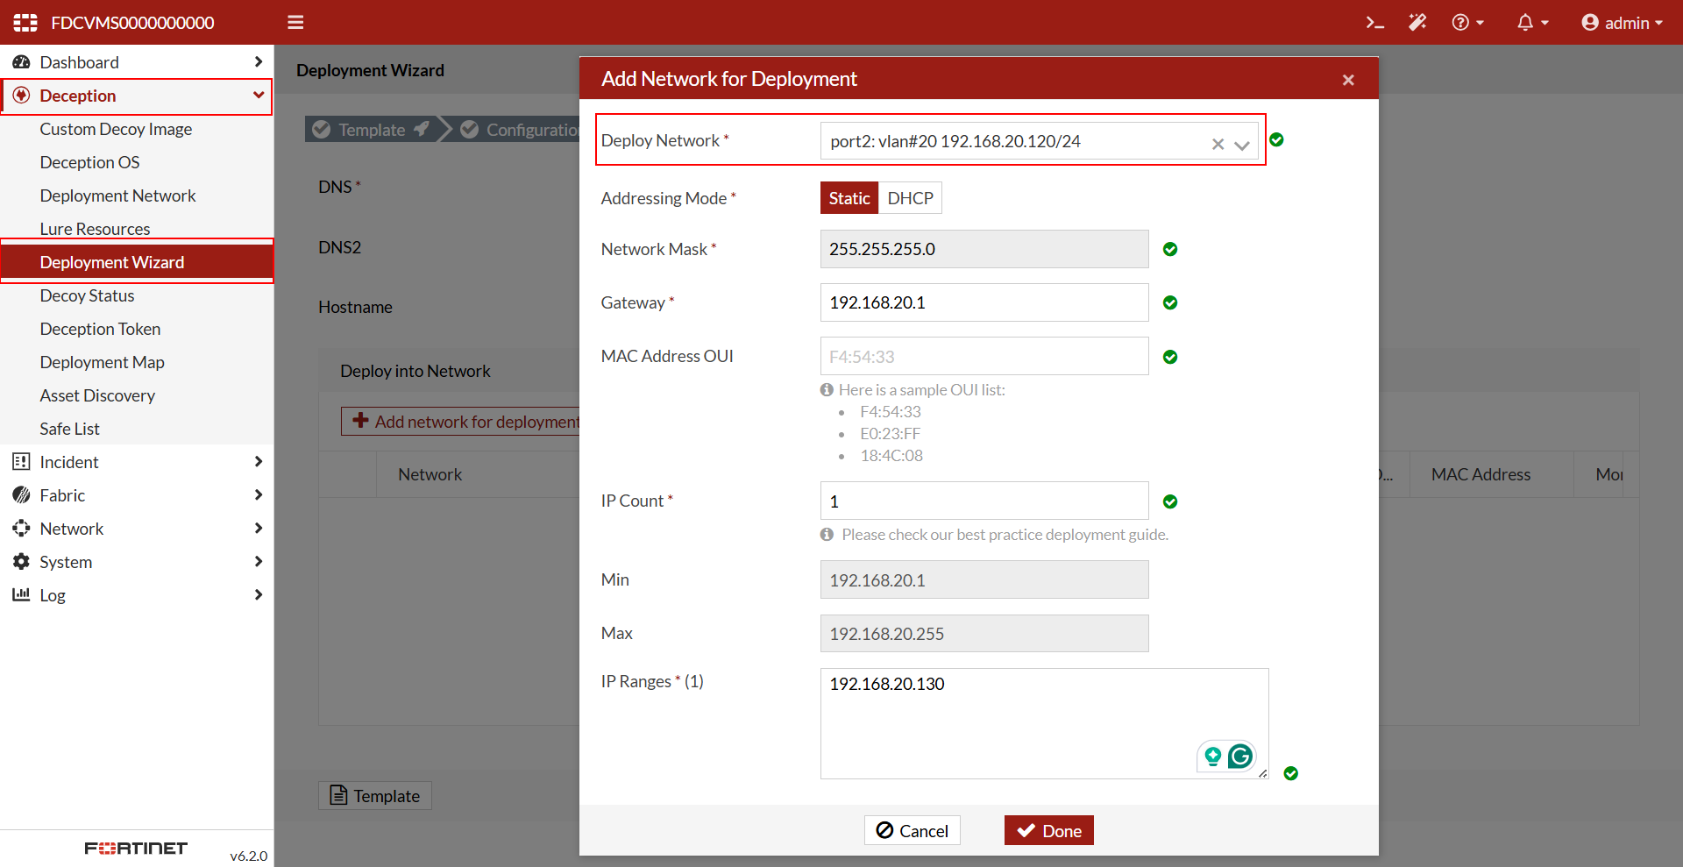Click the apps grid icon beside FDCVMS0000000000
This screenshot has width=1683, height=867.
coord(25,22)
